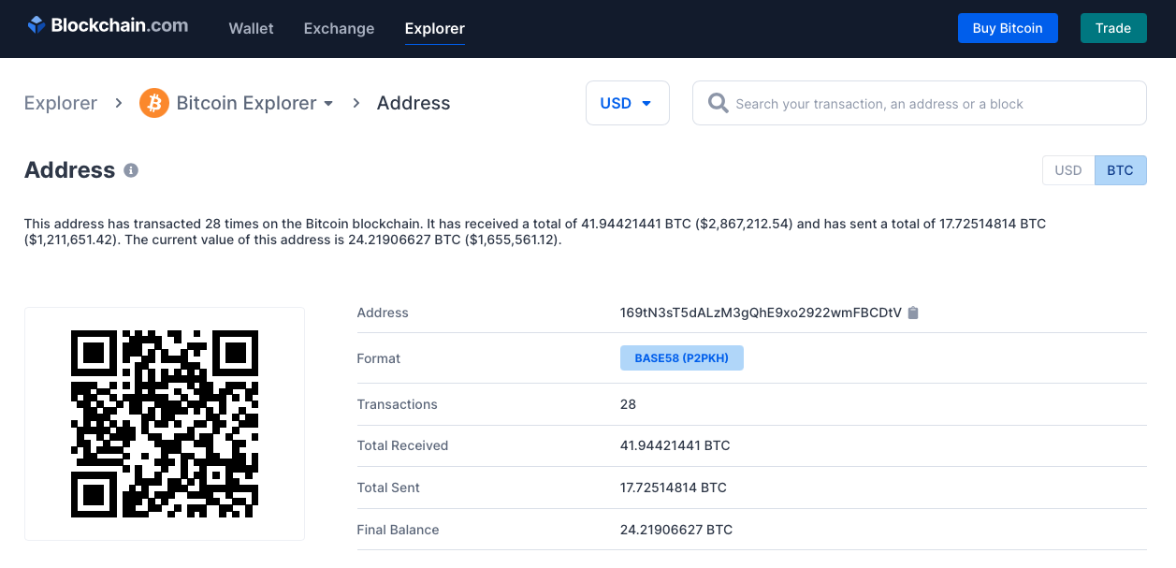This screenshot has height=568, width=1176.
Task: Open the Exchange menu item
Action: click(x=339, y=28)
